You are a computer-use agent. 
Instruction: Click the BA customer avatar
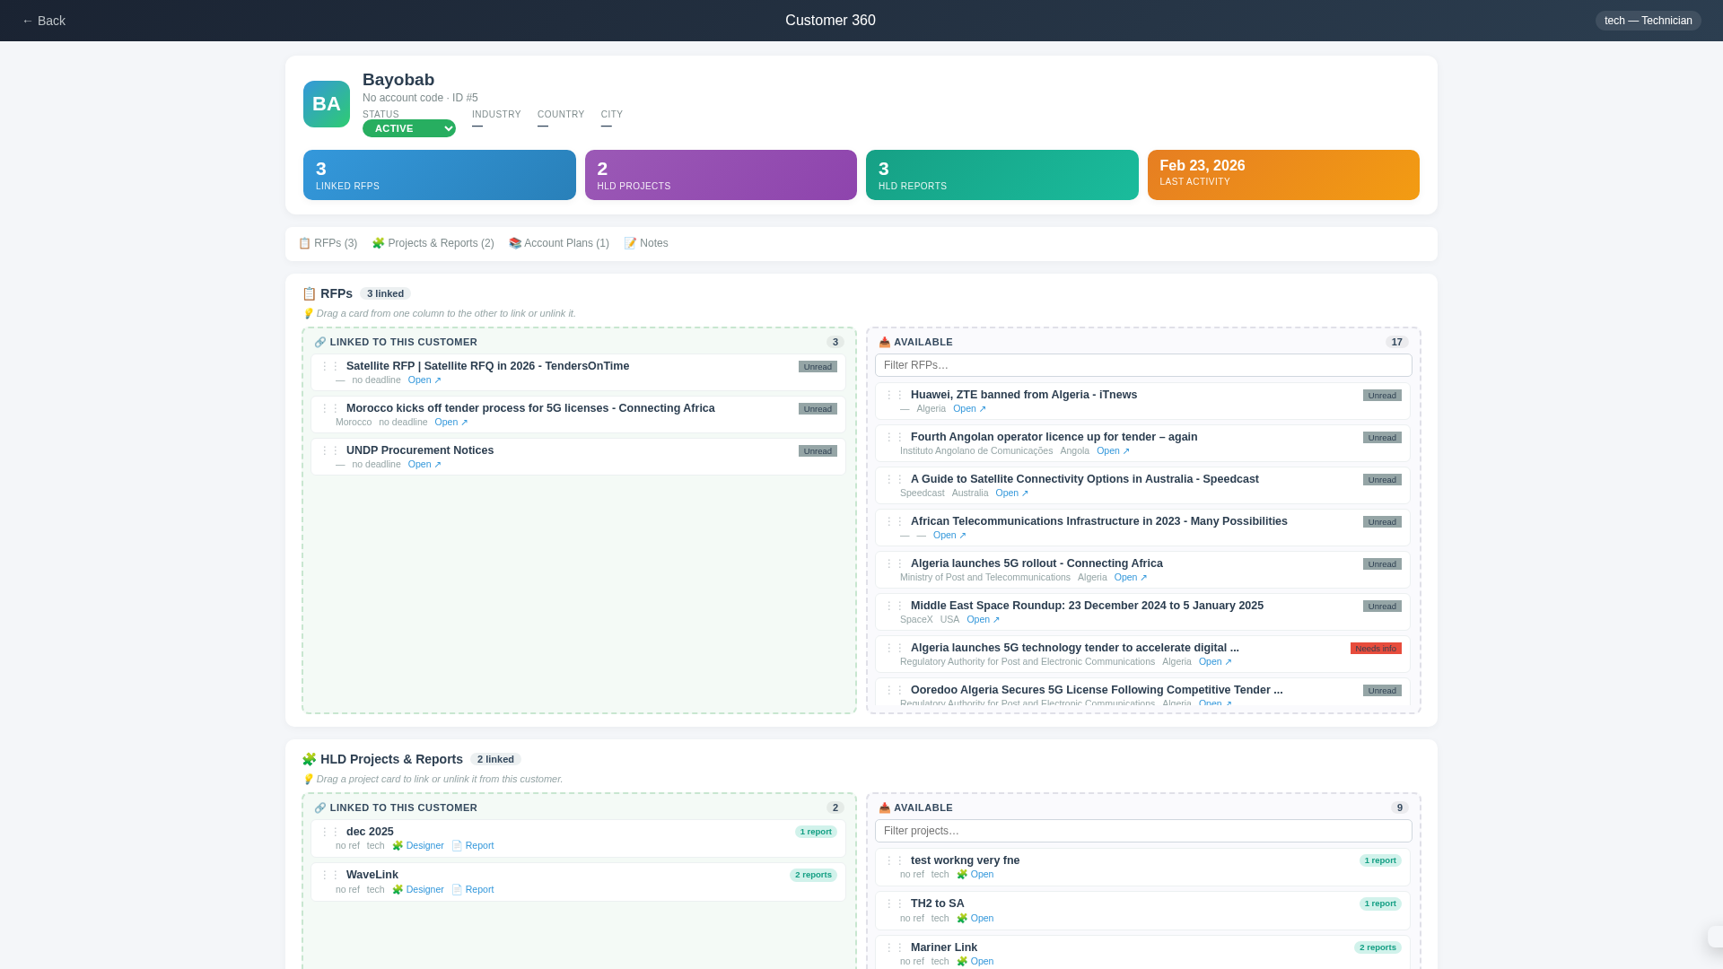(x=327, y=104)
